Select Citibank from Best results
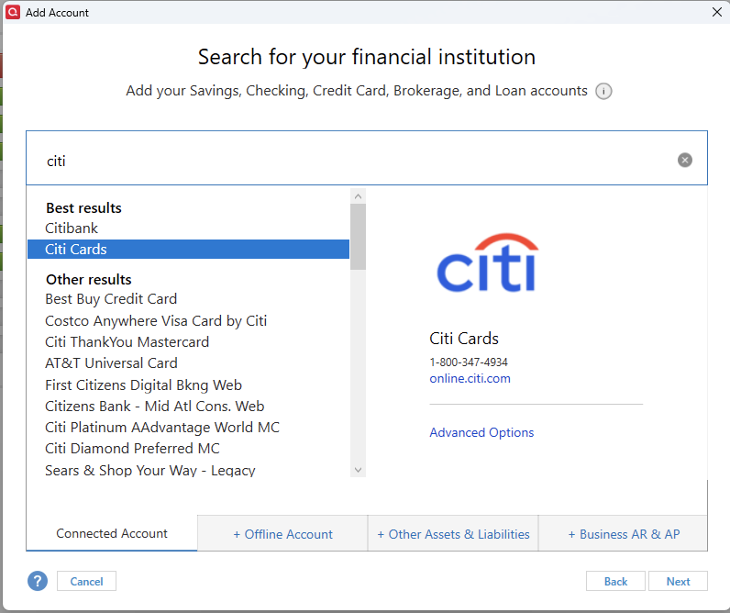Viewport: 730px width, 613px height. (188, 228)
